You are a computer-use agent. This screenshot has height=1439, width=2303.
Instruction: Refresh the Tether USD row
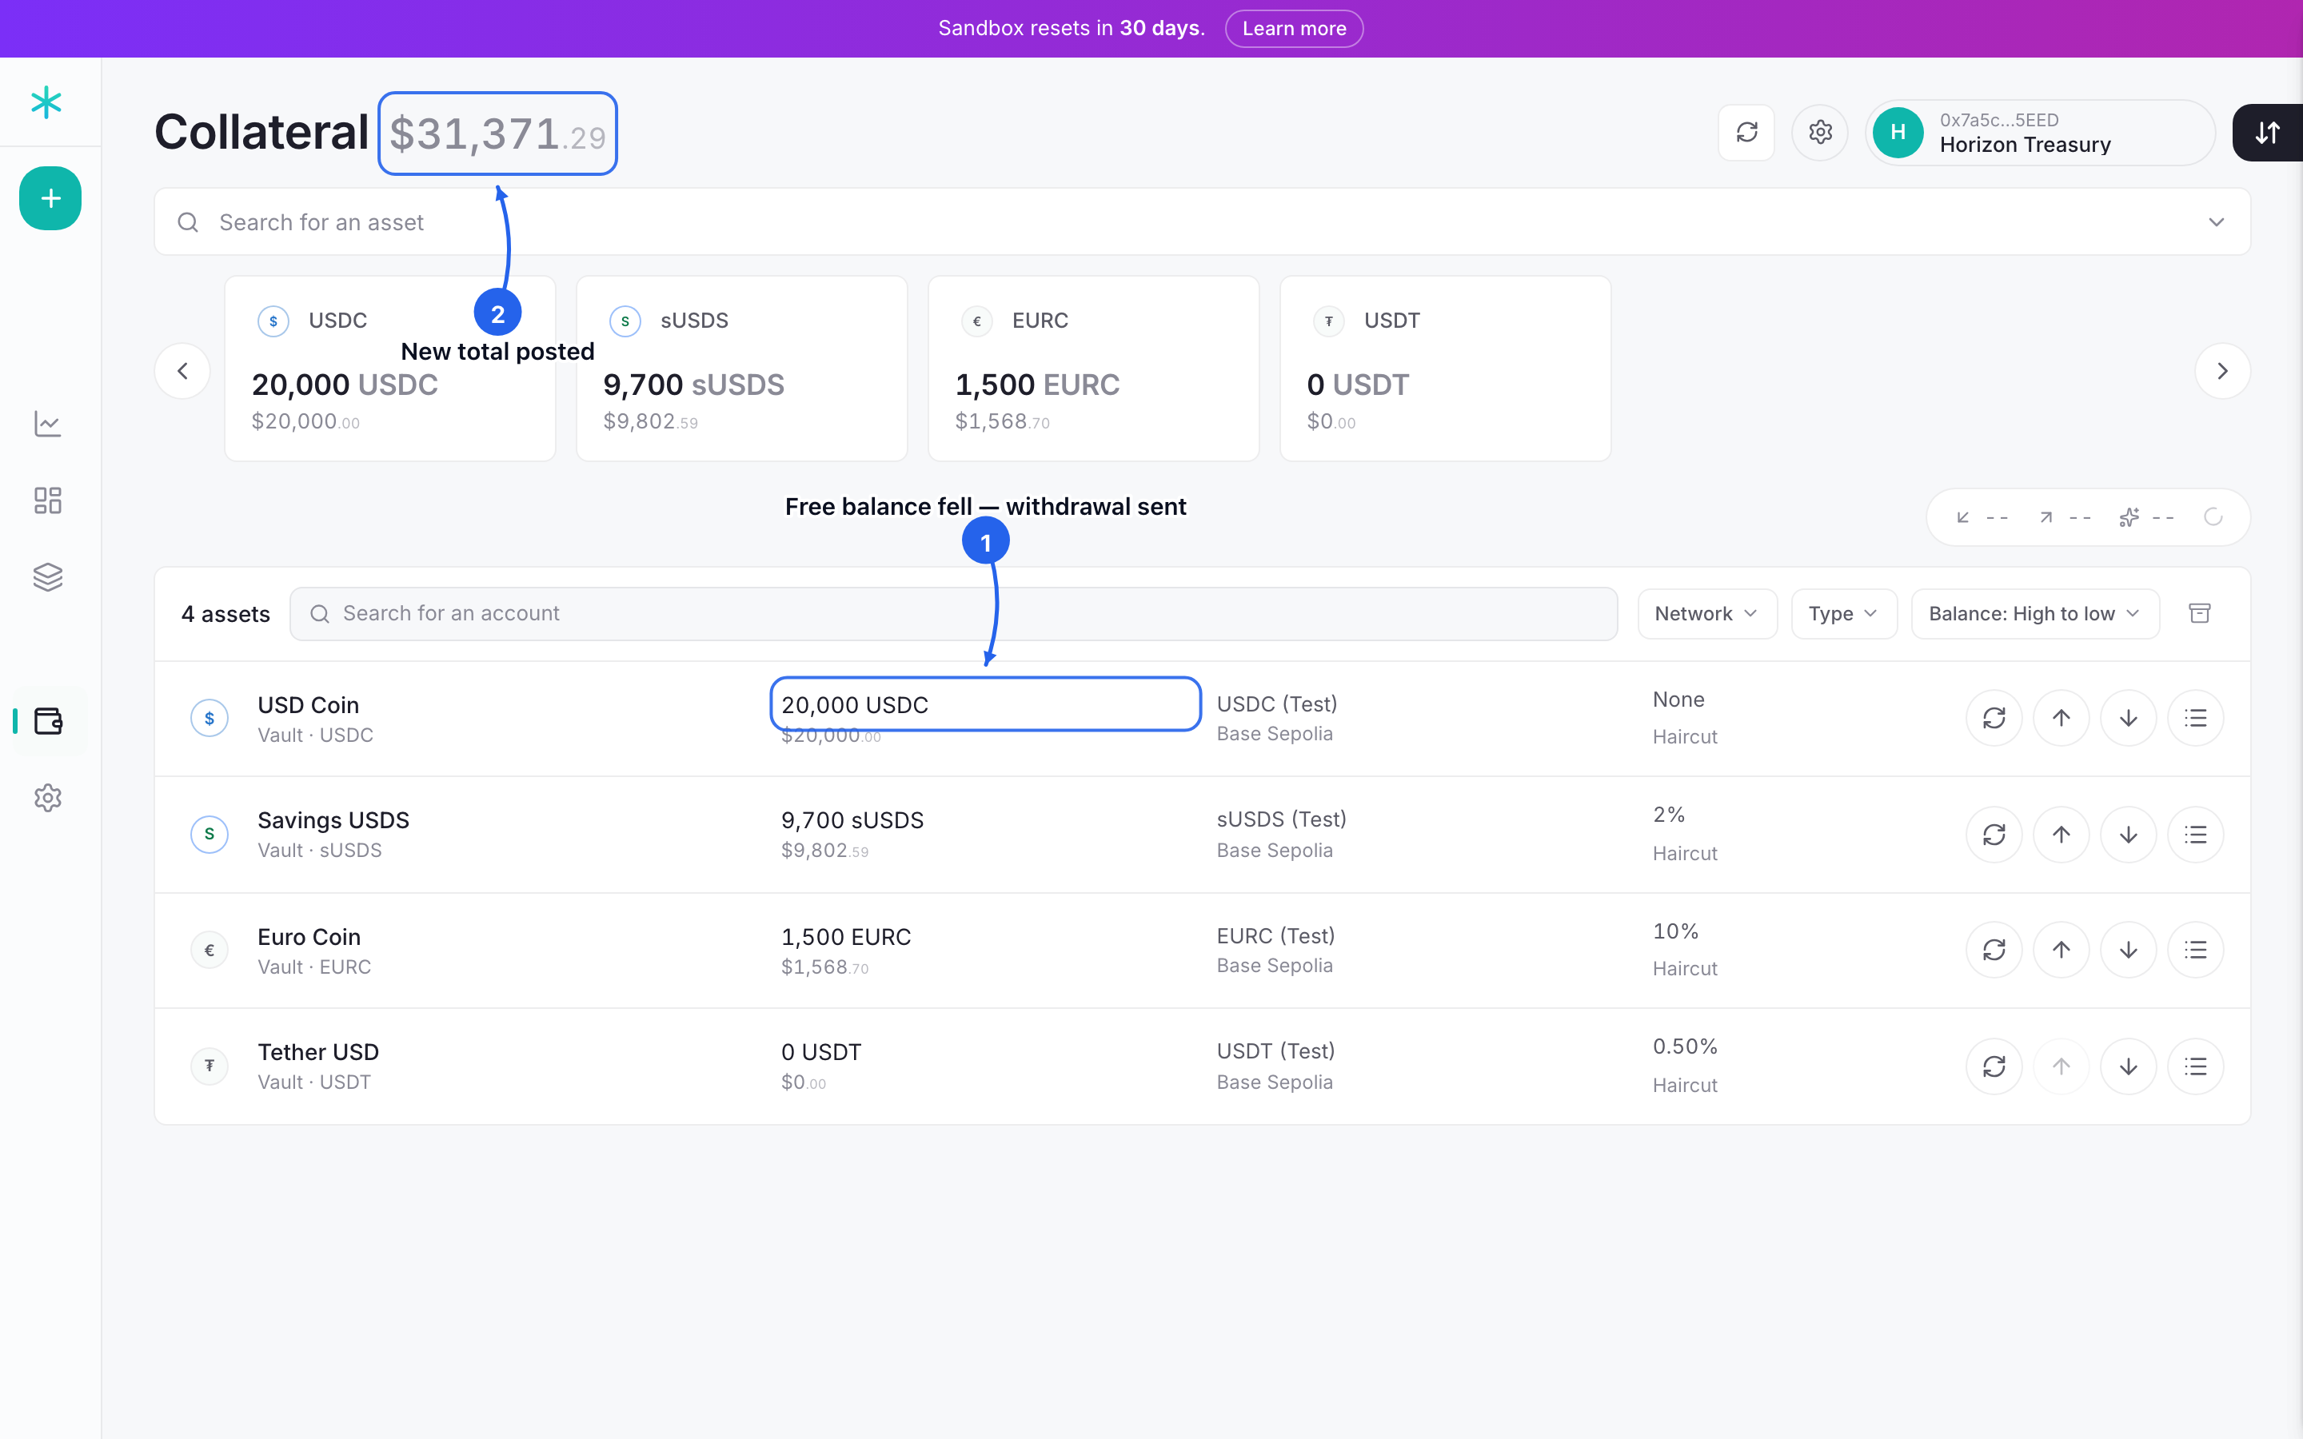pyautogui.click(x=1994, y=1066)
